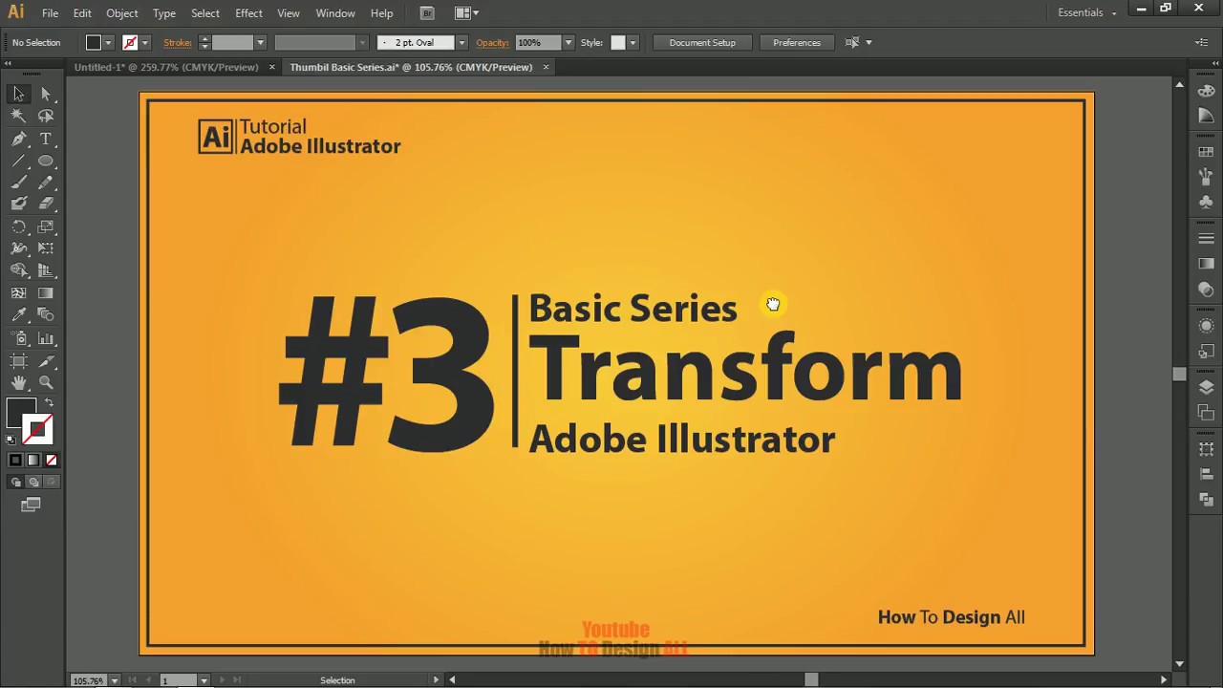Set paint mode to Gradient
The image size is (1223, 688).
click(x=33, y=460)
